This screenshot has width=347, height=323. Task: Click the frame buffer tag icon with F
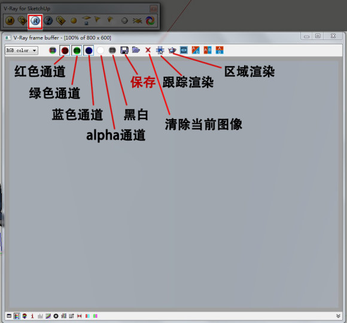[60, 21]
